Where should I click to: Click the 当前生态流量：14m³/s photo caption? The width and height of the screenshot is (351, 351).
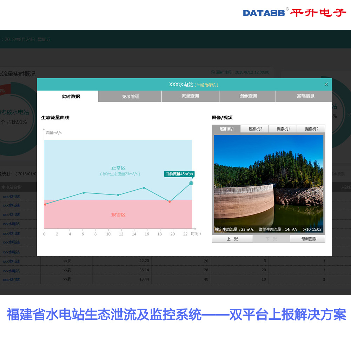tap(278, 229)
